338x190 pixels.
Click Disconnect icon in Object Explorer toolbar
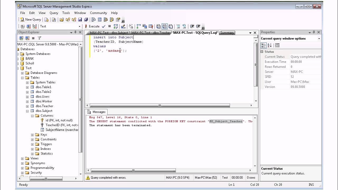pyautogui.click(x=27, y=38)
